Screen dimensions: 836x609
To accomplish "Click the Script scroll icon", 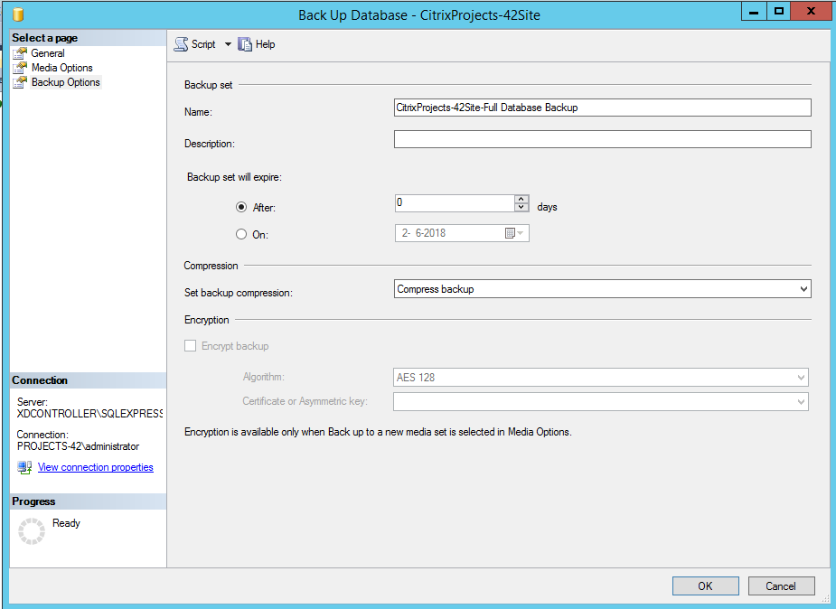I will [x=182, y=44].
